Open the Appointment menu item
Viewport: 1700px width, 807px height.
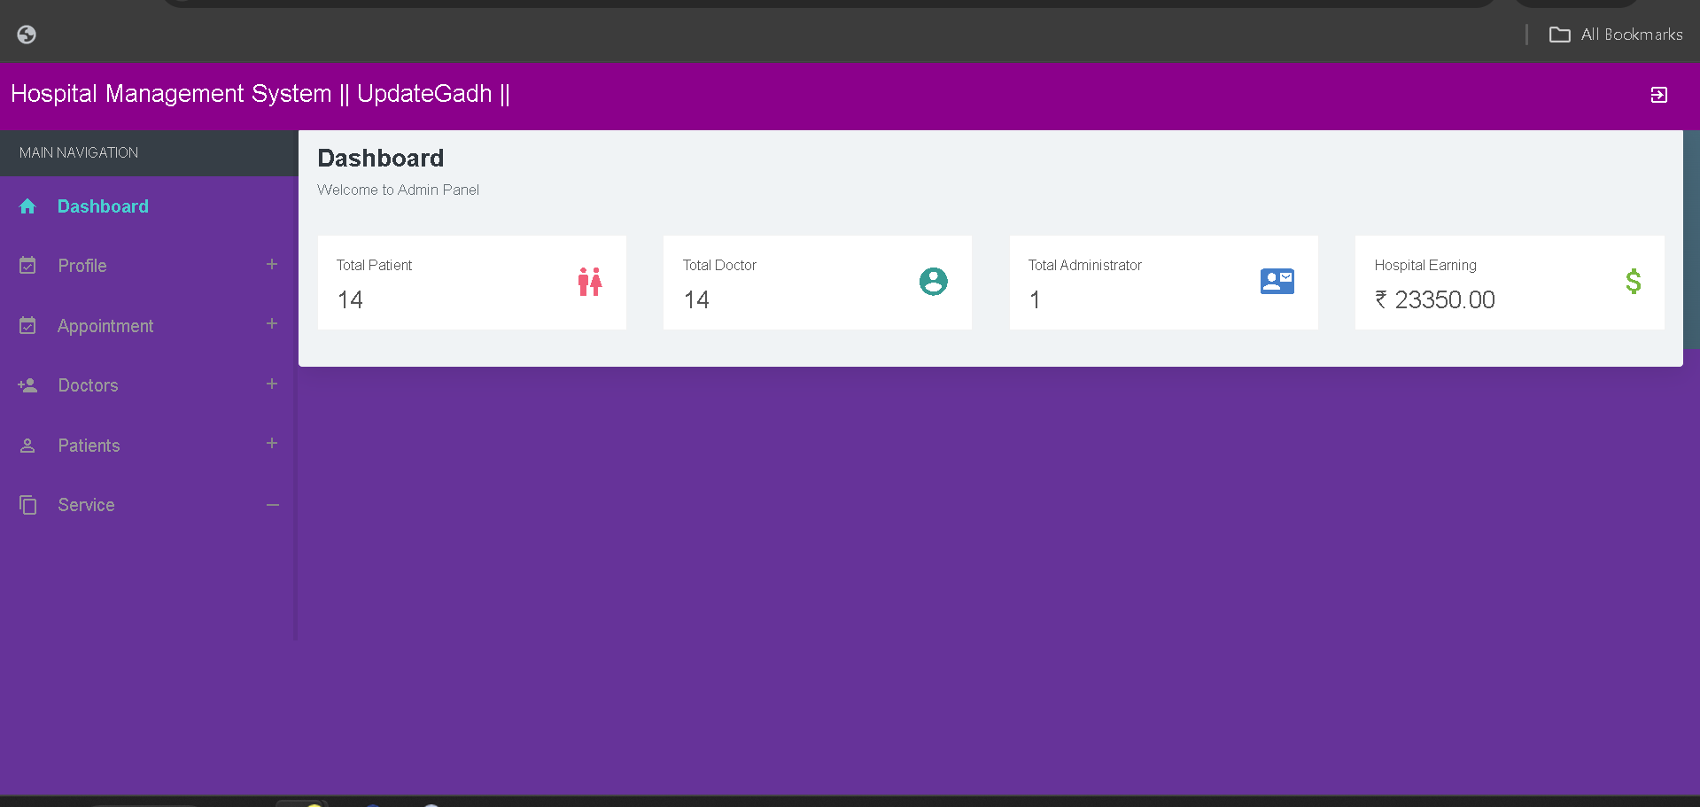point(105,326)
